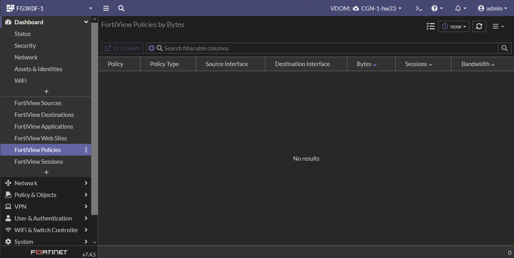This screenshot has width=514, height=258.
Task: Open the notifications bell menu
Action: [460, 9]
